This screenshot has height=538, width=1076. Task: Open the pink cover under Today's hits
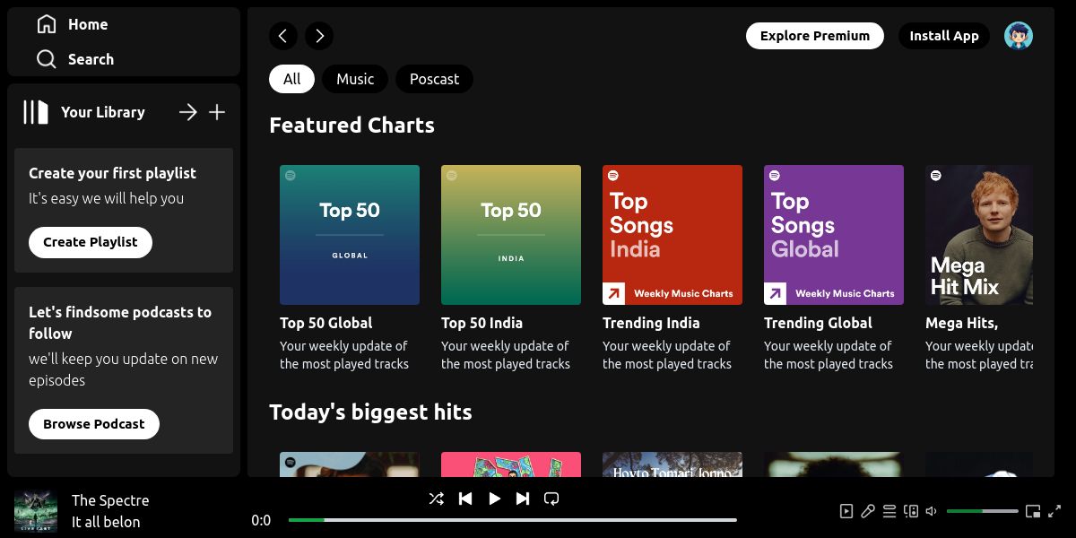click(511, 464)
